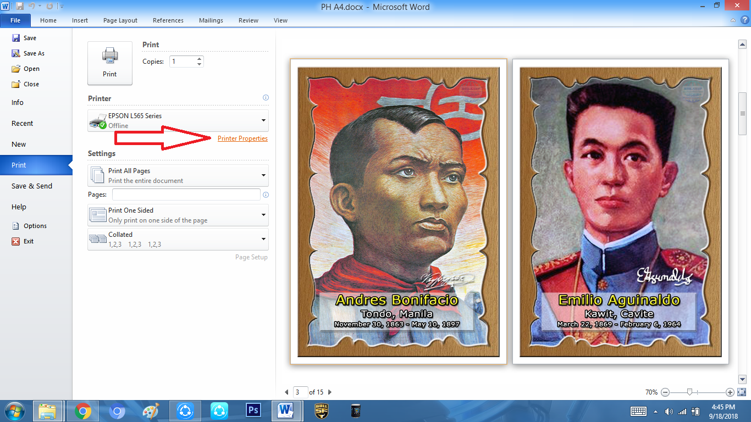The height and width of the screenshot is (422, 751).
Task: Go to the Mailings ribbon tab
Action: tap(211, 20)
